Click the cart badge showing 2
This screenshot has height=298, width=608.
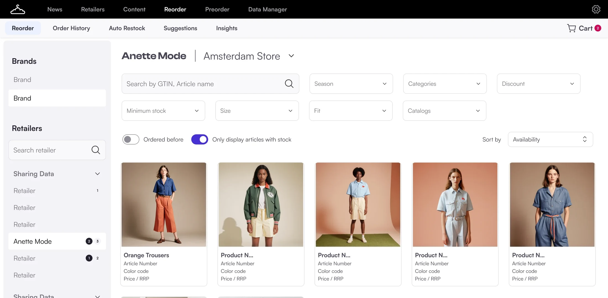(598, 28)
